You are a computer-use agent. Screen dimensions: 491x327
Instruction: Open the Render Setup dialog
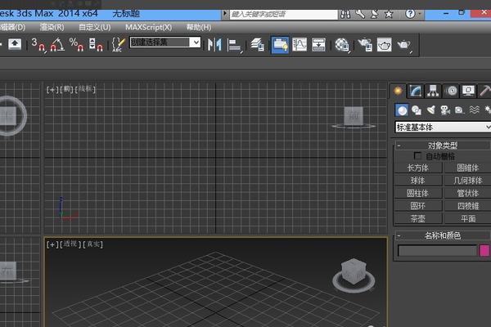pos(365,44)
